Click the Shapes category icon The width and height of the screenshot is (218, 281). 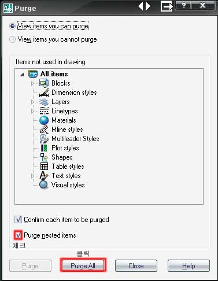click(44, 157)
